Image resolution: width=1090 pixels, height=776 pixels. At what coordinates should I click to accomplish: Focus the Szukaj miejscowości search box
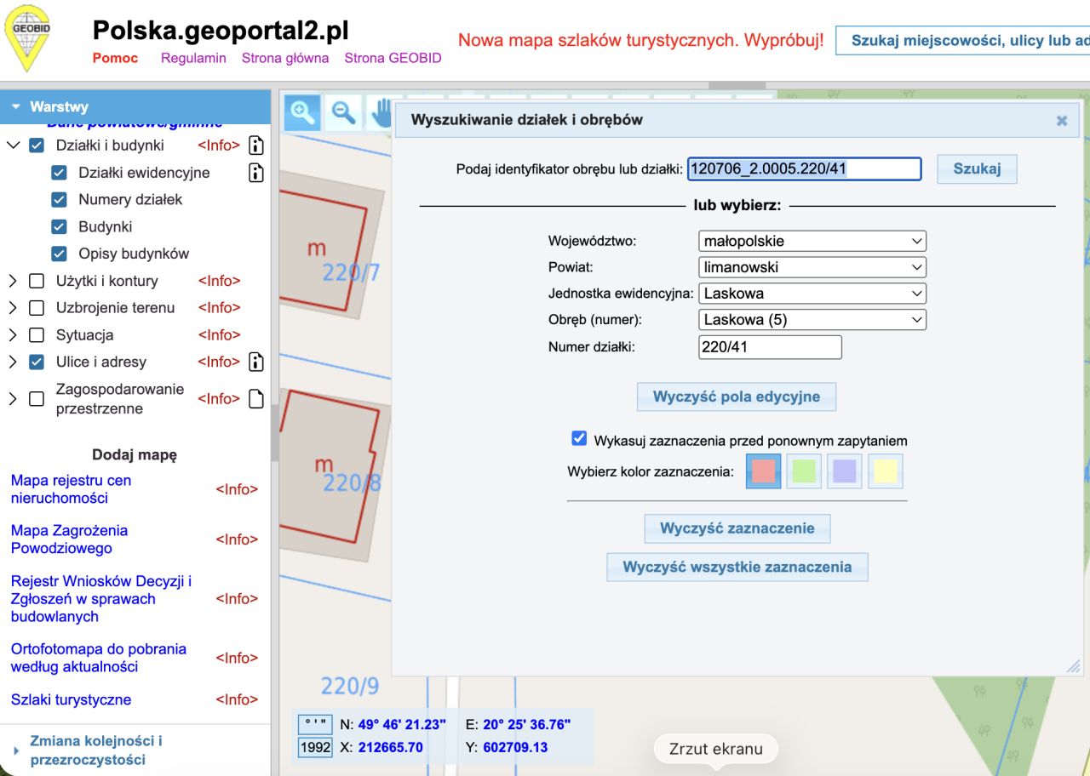963,41
